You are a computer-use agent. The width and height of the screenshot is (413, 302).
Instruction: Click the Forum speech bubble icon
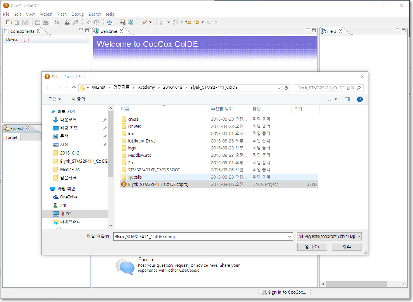coord(125,267)
